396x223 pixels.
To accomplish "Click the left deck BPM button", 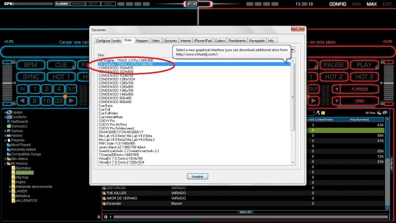I will pyautogui.click(x=31, y=65).
